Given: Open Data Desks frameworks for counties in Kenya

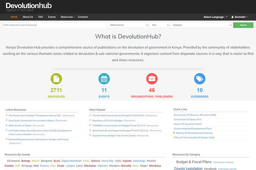Looking at the screenshot, I should [x=31, y=121].
